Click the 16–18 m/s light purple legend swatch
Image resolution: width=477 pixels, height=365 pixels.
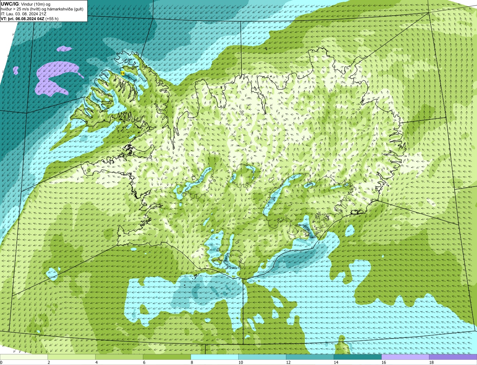pyautogui.click(x=405, y=357)
